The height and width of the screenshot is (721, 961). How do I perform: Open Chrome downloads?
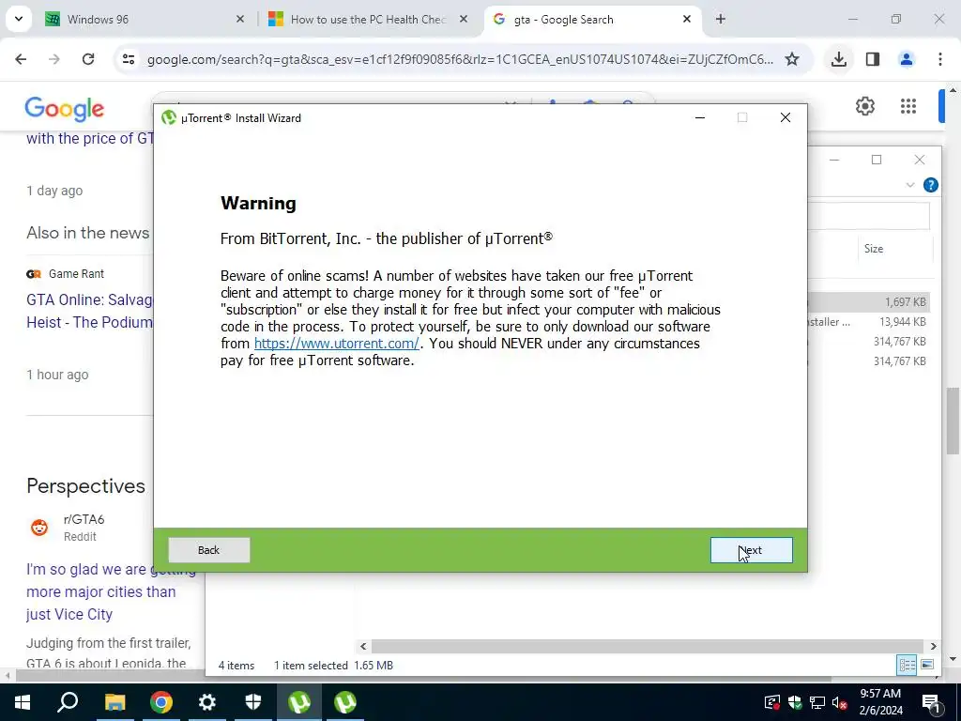(839, 59)
